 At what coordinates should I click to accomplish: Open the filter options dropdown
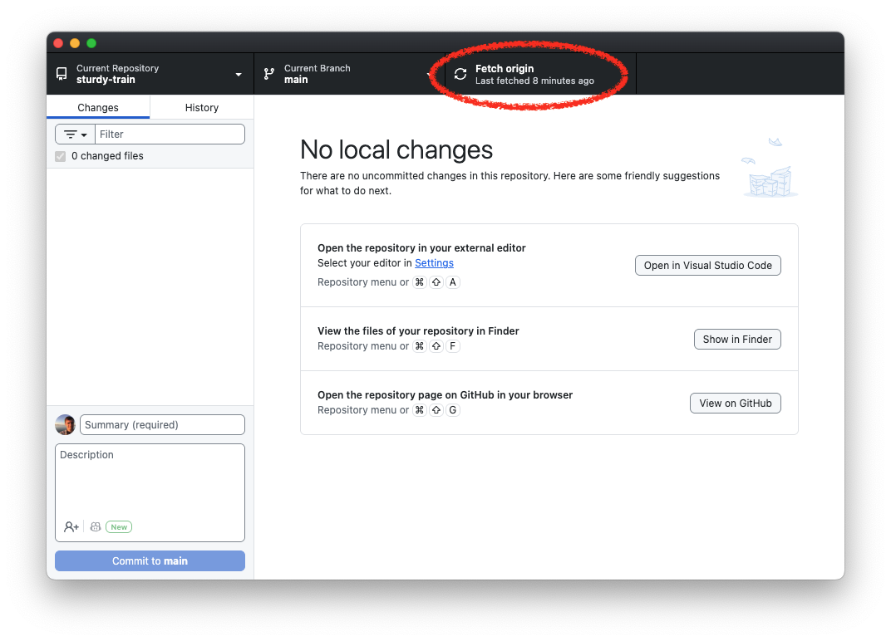point(75,135)
